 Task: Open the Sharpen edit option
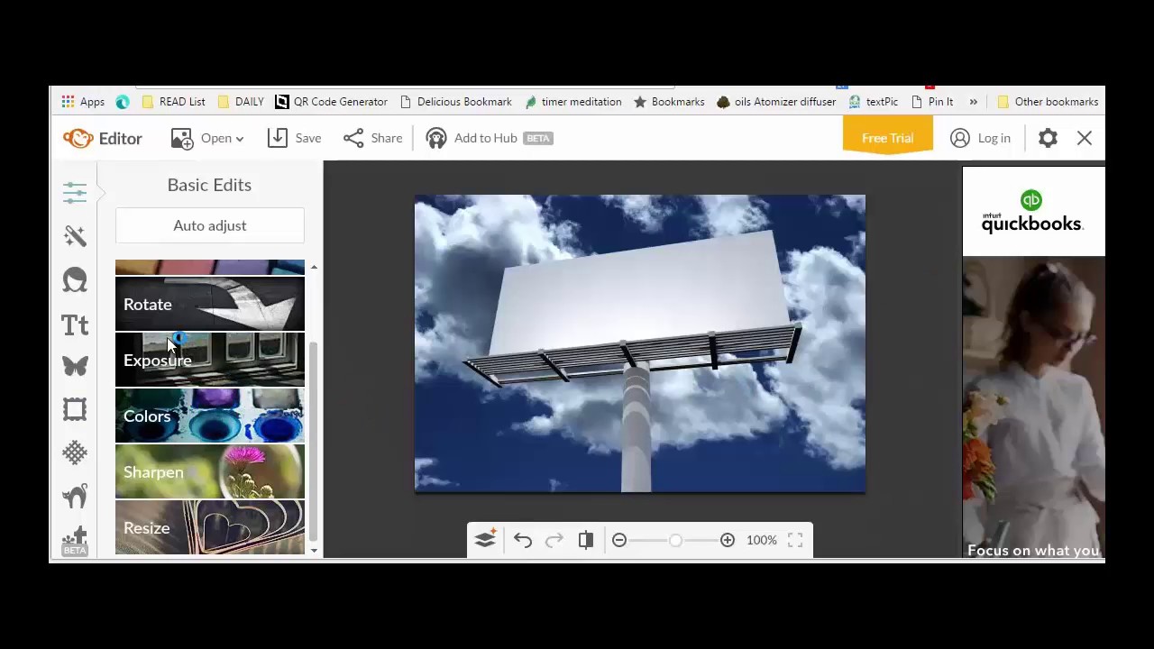coord(210,471)
